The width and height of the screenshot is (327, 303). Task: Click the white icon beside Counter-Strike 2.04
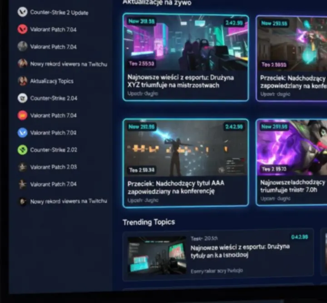[22, 98]
